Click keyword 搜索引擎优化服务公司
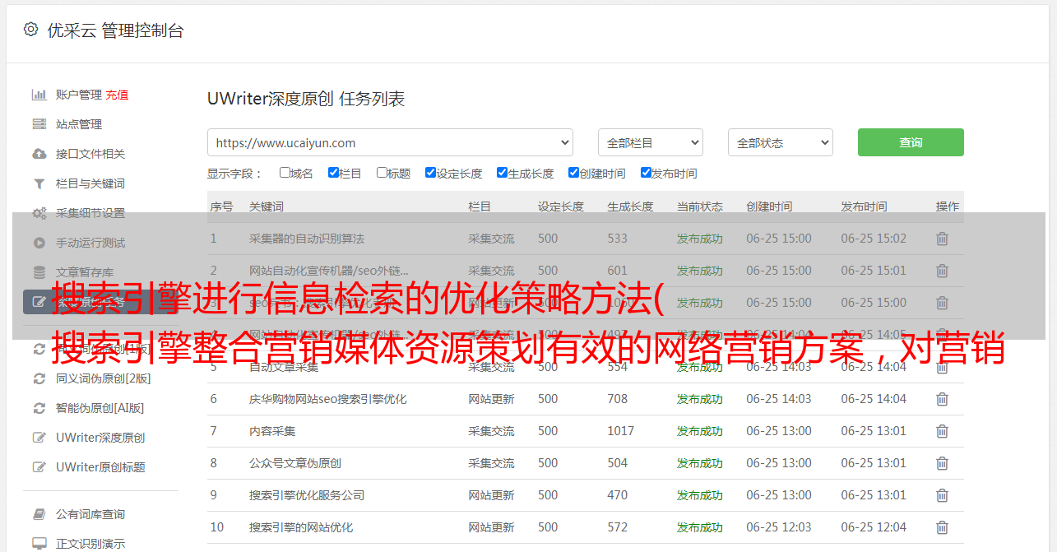The width and height of the screenshot is (1057, 552). click(307, 495)
